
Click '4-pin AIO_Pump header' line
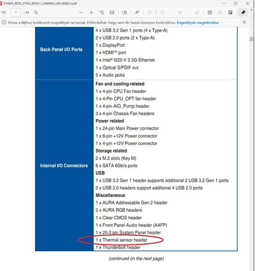coord(122,106)
